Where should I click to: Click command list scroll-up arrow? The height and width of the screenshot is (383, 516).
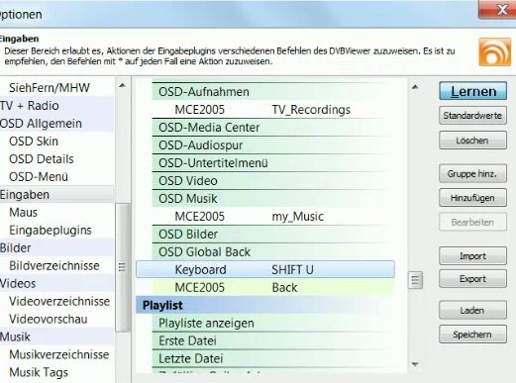(x=415, y=87)
